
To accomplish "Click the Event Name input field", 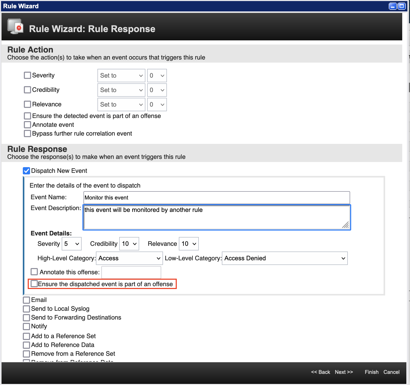I will coord(217,198).
